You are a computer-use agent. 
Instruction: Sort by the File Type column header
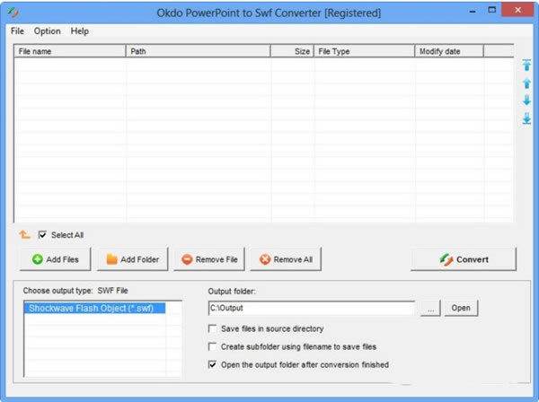(x=365, y=51)
